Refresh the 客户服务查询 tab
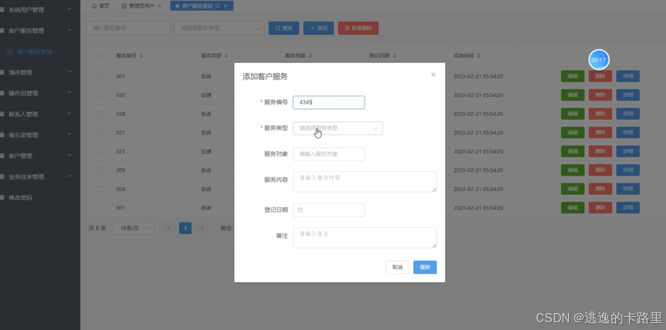Screen dimensions: 666x330 tap(218, 6)
